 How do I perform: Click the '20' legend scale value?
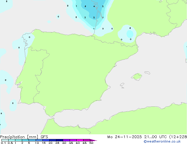tap(50, 143)
